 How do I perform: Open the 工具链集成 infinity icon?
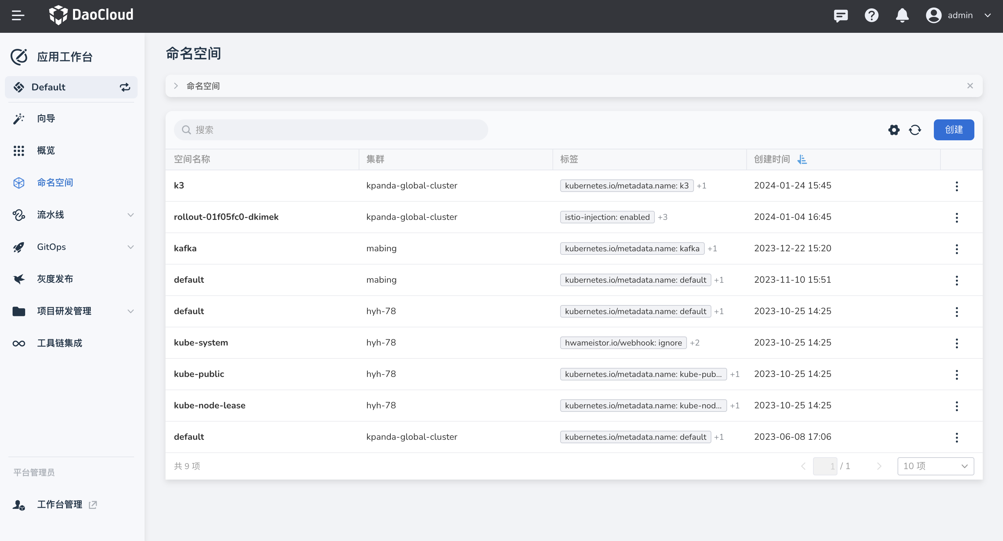(19, 343)
